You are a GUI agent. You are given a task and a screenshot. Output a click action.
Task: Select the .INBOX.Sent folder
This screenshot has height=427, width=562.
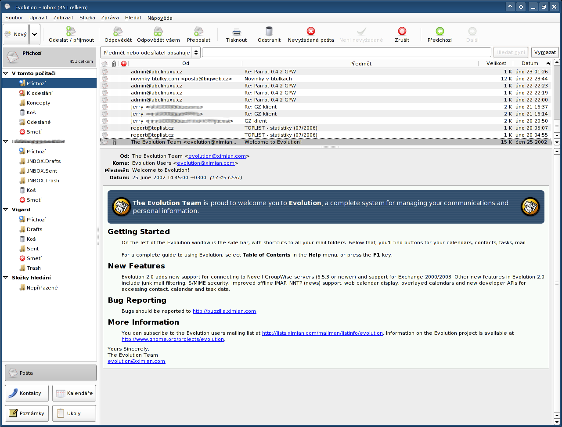pyautogui.click(x=42, y=171)
